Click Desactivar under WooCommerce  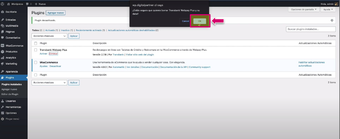click(x=55, y=66)
